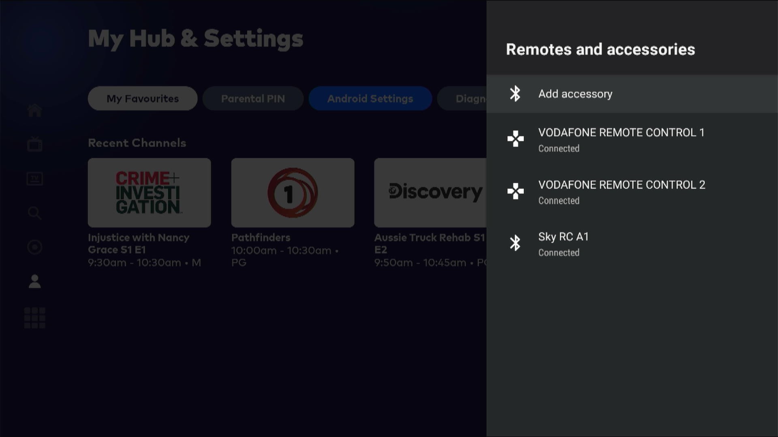
Task: Select the Add accessory entry
Action: pyautogui.click(x=632, y=93)
